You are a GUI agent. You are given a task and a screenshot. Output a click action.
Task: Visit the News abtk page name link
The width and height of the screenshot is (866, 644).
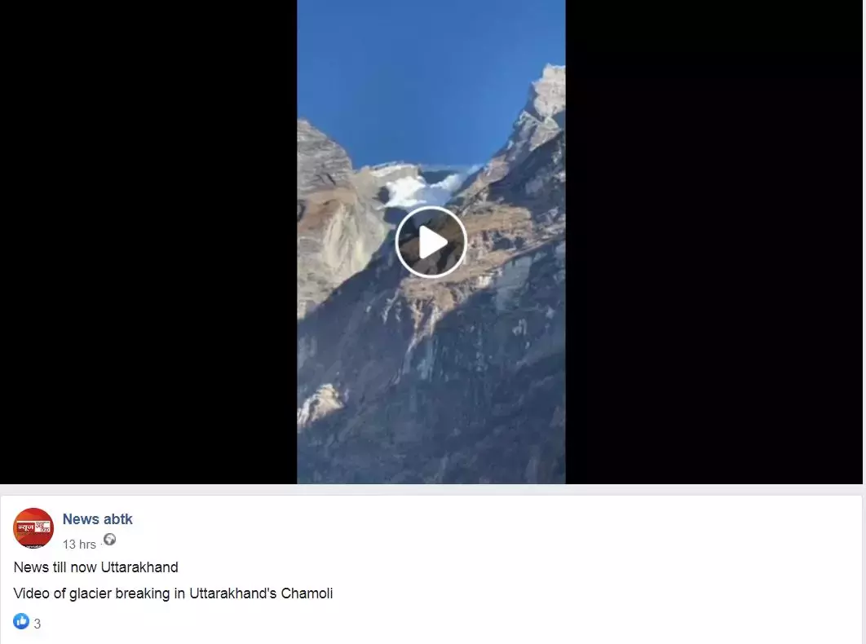(97, 519)
